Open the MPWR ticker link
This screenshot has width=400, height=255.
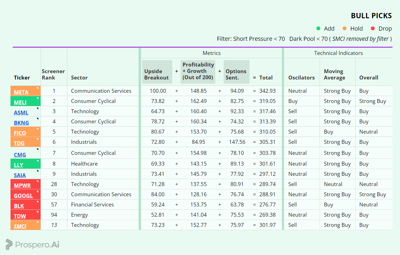click(x=22, y=185)
